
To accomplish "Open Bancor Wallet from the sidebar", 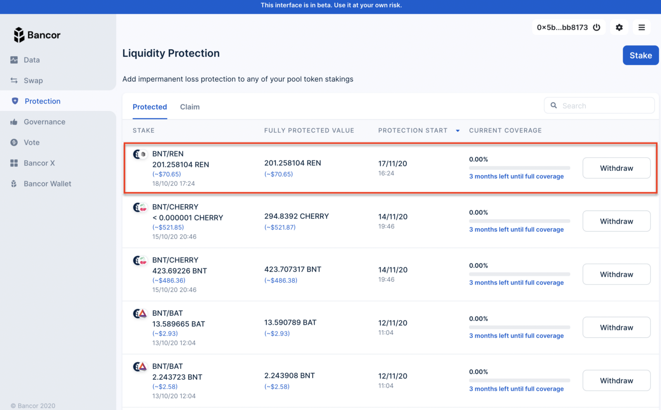I will [x=47, y=184].
